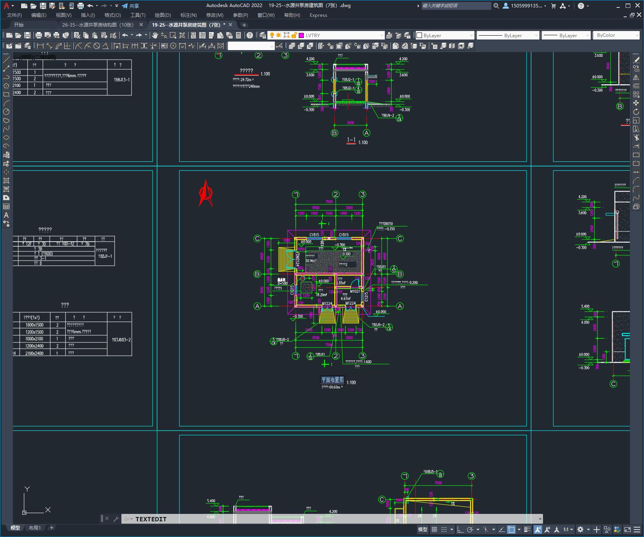Select the Rotate tool in modify toolbar
The height and width of the screenshot is (537, 644).
point(636,112)
